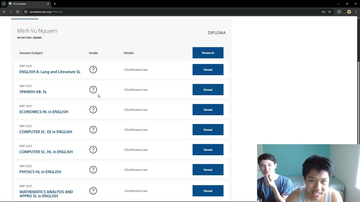Viewport: 360px width, 202px height.
Task: Click PHYSICS HL in ENGLISH subject
Action: [x=40, y=172]
